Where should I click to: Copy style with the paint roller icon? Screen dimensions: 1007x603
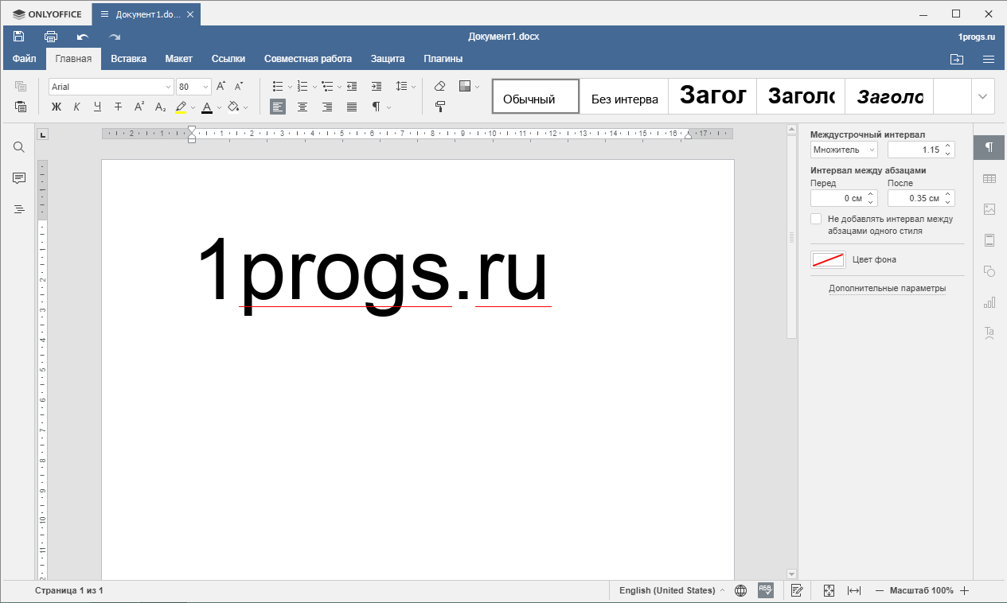[x=439, y=107]
